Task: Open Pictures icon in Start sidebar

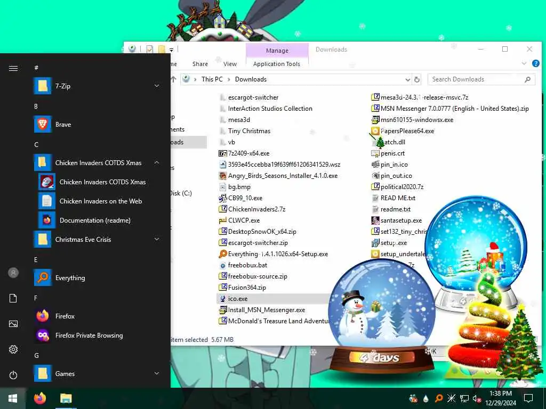Action: click(13, 324)
